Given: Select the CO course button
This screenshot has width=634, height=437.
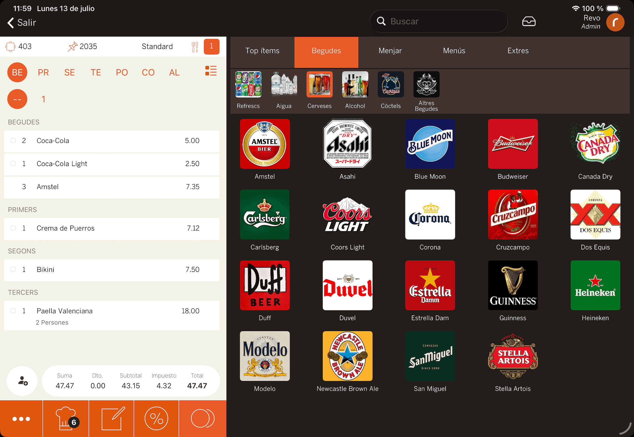Looking at the screenshot, I should 148,72.
